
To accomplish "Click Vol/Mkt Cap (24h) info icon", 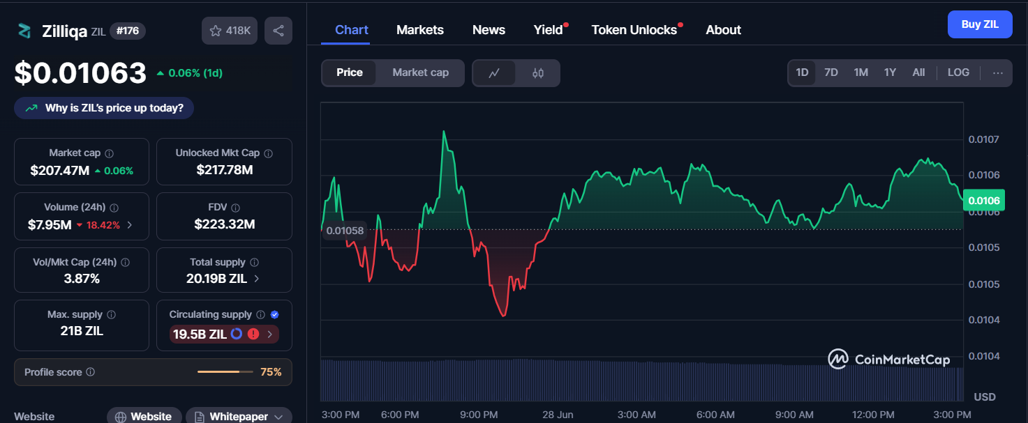I will click(x=125, y=263).
